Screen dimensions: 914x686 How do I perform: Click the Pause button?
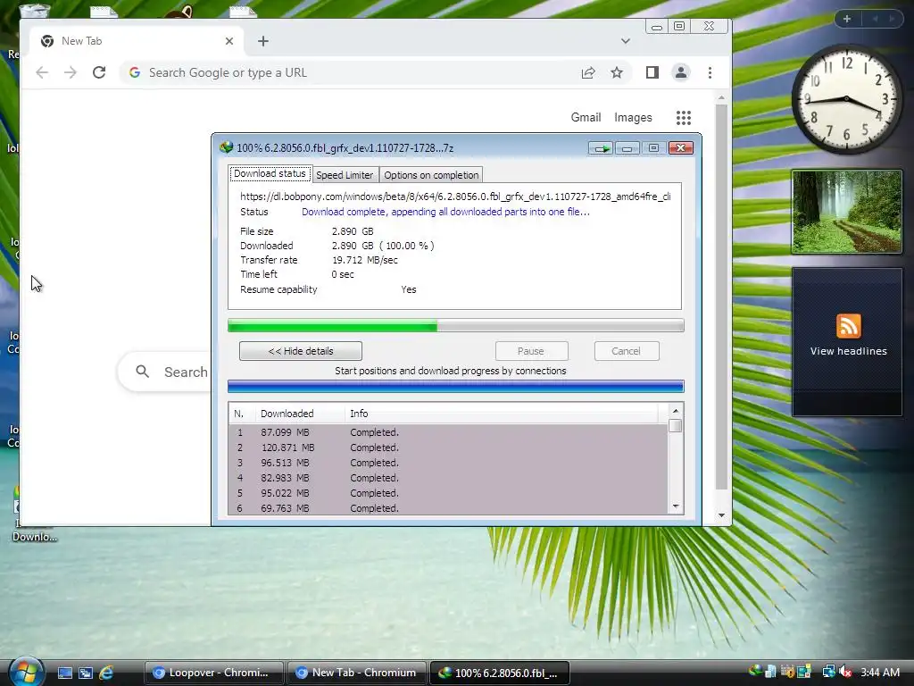tap(531, 351)
